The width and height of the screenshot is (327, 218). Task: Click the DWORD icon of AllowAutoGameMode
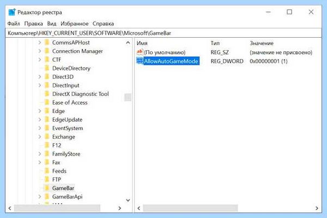point(140,61)
